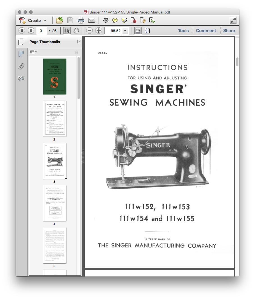The height and width of the screenshot is (299, 255).
Task: Open the Attachments panel paperclip icon
Action: tap(21, 66)
